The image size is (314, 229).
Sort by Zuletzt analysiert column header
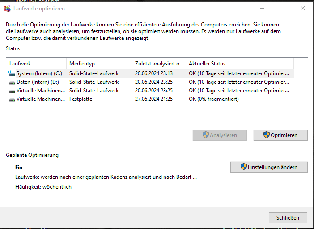click(159, 64)
